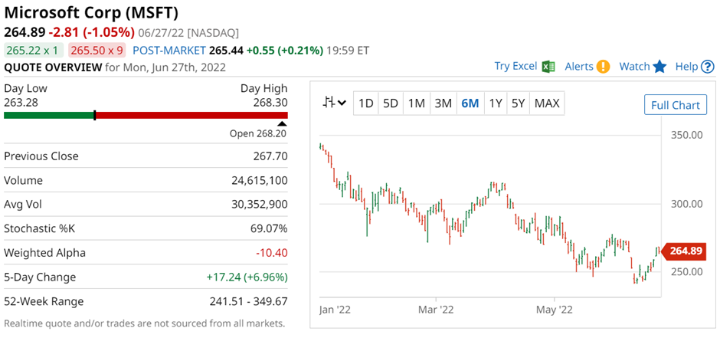Image resolution: width=720 pixels, height=338 pixels.
Task: Select the 5D chart period
Action: (x=391, y=103)
